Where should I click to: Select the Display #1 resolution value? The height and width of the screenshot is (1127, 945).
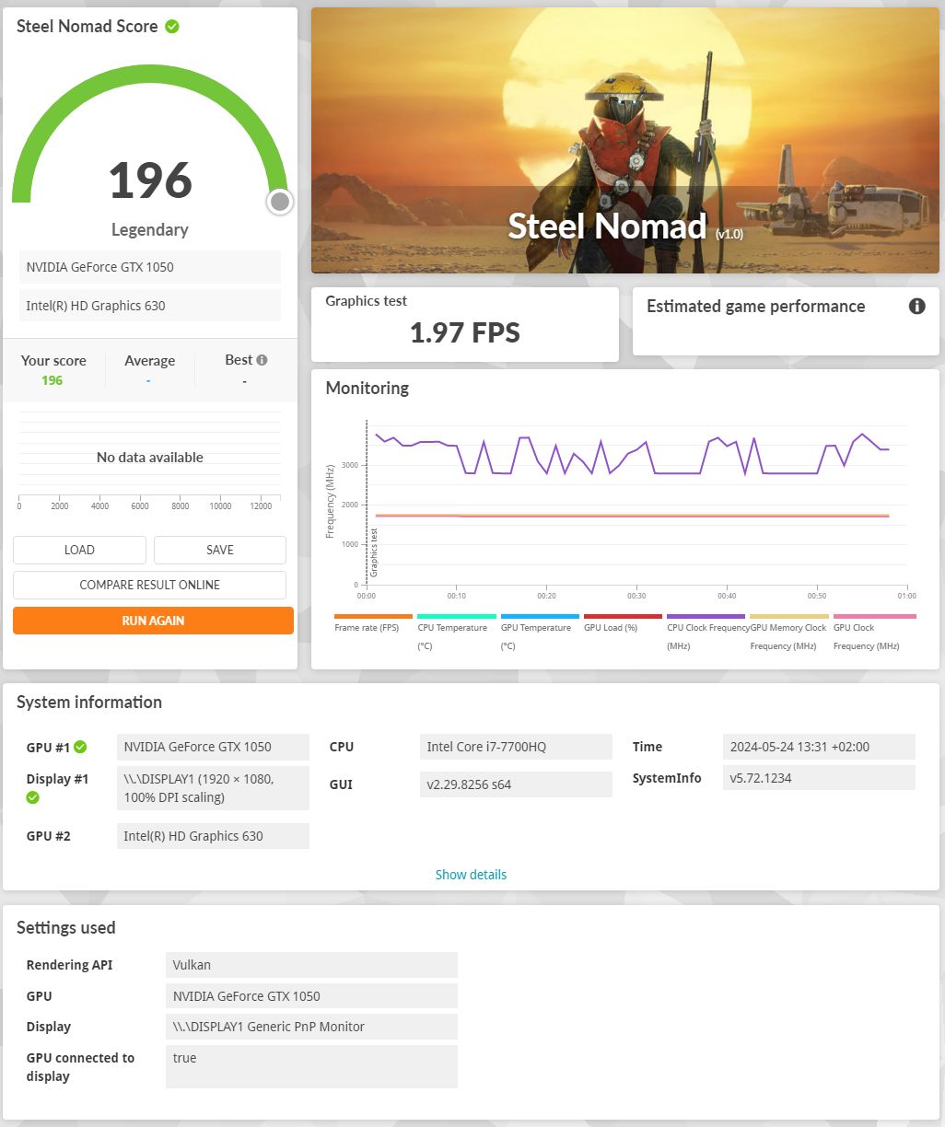point(213,788)
